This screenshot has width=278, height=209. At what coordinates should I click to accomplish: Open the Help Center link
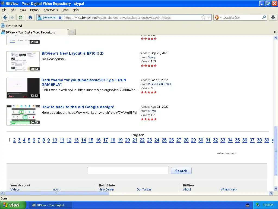pos(106,189)
